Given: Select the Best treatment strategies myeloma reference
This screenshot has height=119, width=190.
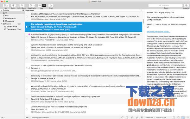Looking at the screenshot, I should point(84,99).
